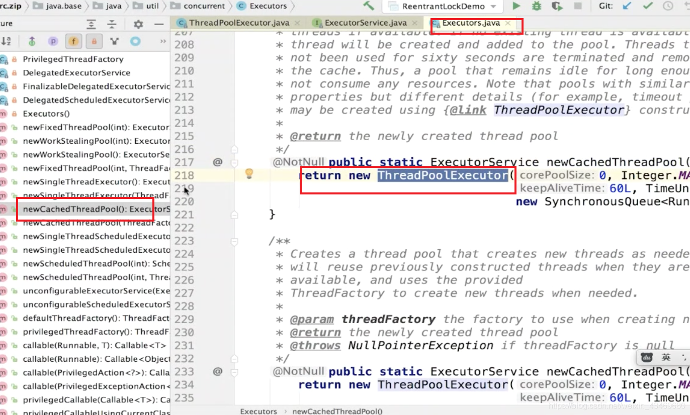
Task: Click ExecutorService return type on line 217
Action: tap(484, 162)
